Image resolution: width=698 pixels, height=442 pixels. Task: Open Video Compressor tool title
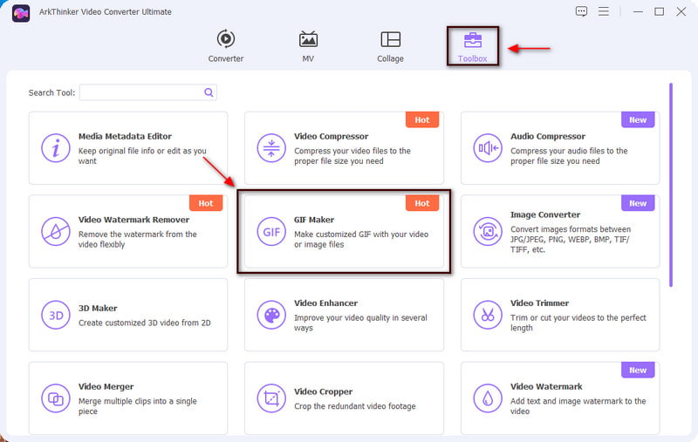click(332, 136)
